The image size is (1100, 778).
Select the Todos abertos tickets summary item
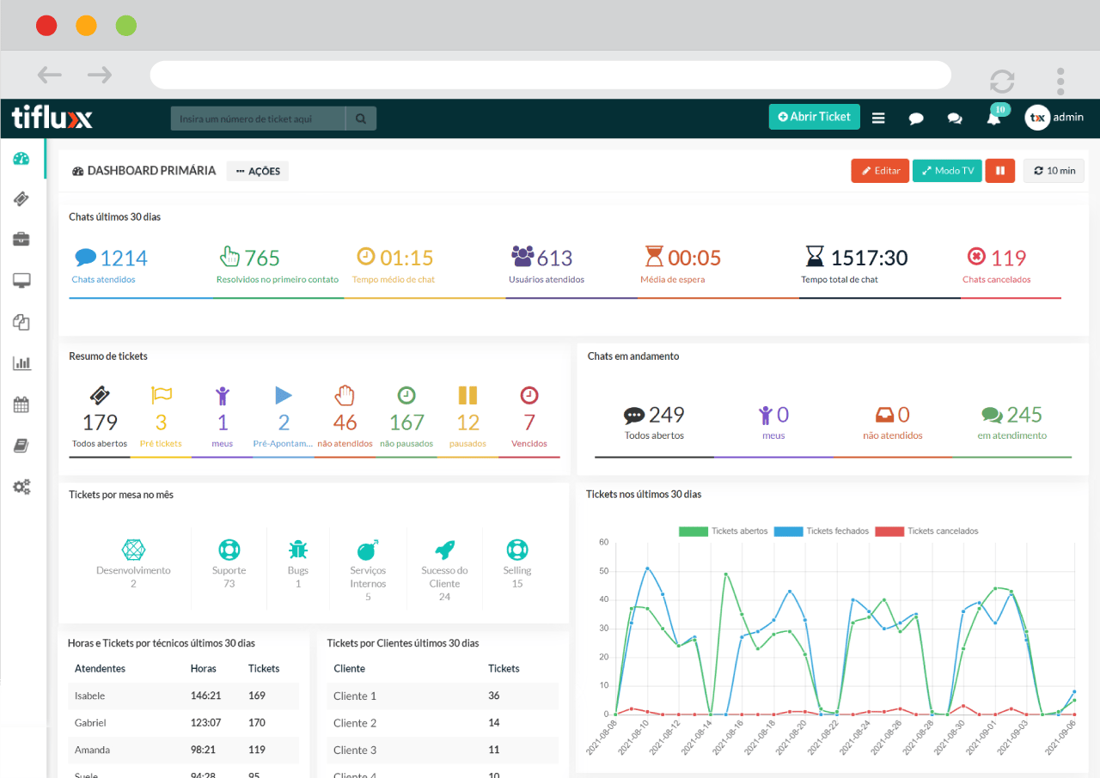(x=100, y=421)
